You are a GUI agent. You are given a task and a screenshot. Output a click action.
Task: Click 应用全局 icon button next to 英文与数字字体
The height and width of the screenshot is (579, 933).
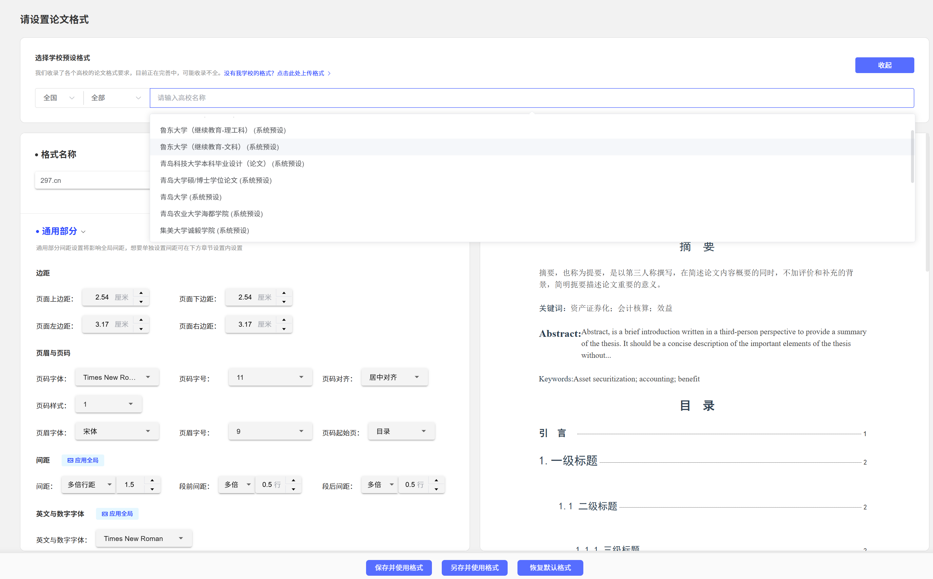pos(117,514)
